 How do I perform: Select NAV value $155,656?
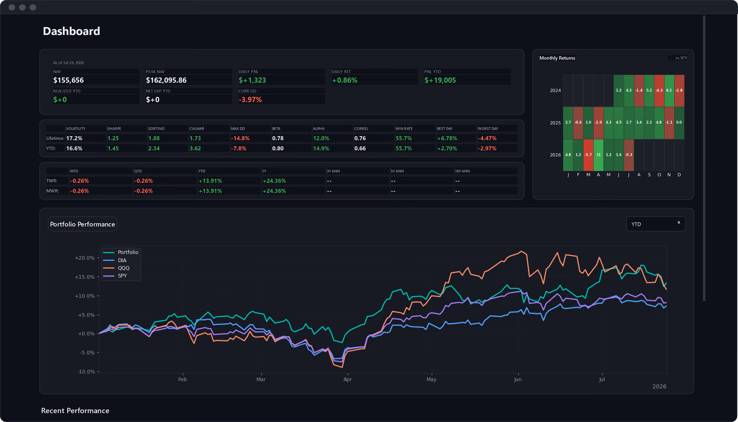coord(68,80)
